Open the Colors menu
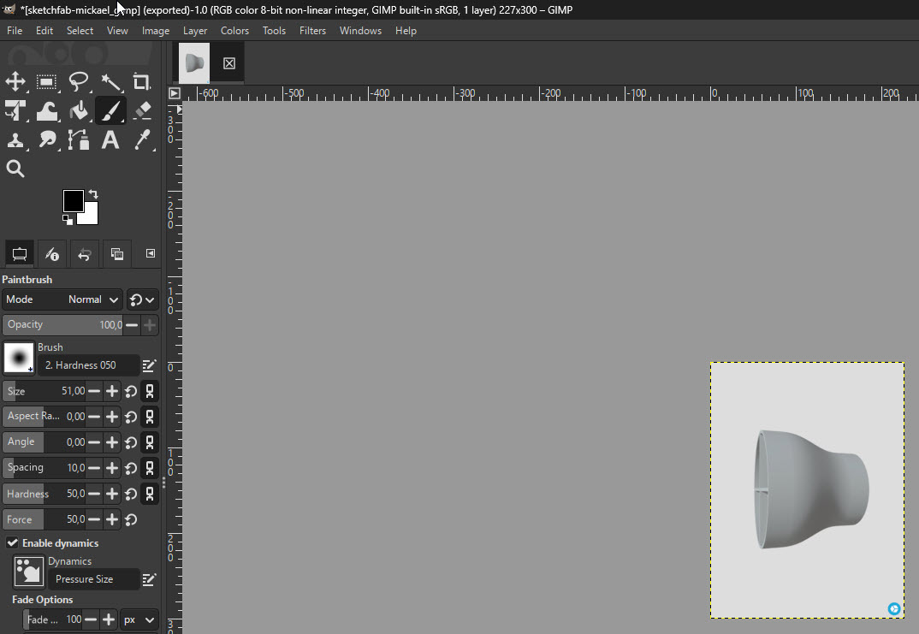The width and height of the screenshot is (919, 634). point(234,30)
